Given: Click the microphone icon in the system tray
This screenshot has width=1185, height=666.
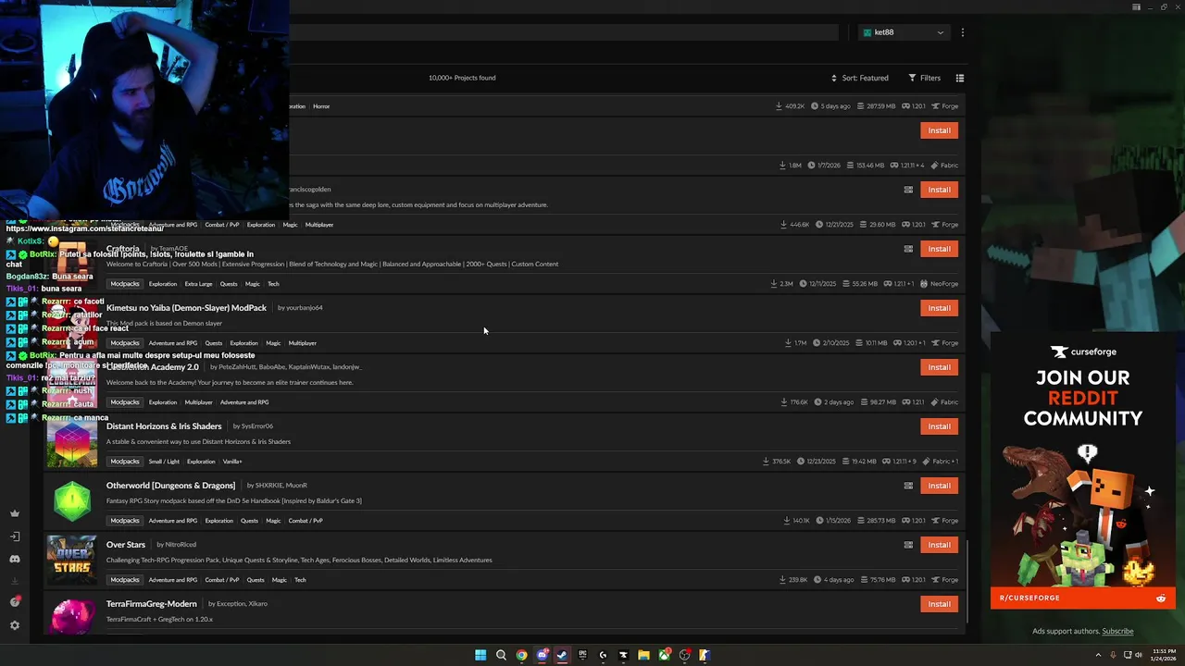Looking at the screenshot, I should pos(1113,655).
